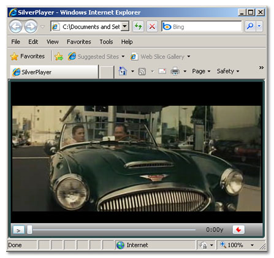Click the green Refresh arrows icon
The width and height of the screenshot is (274, 258).
click(x=139, y=26)
